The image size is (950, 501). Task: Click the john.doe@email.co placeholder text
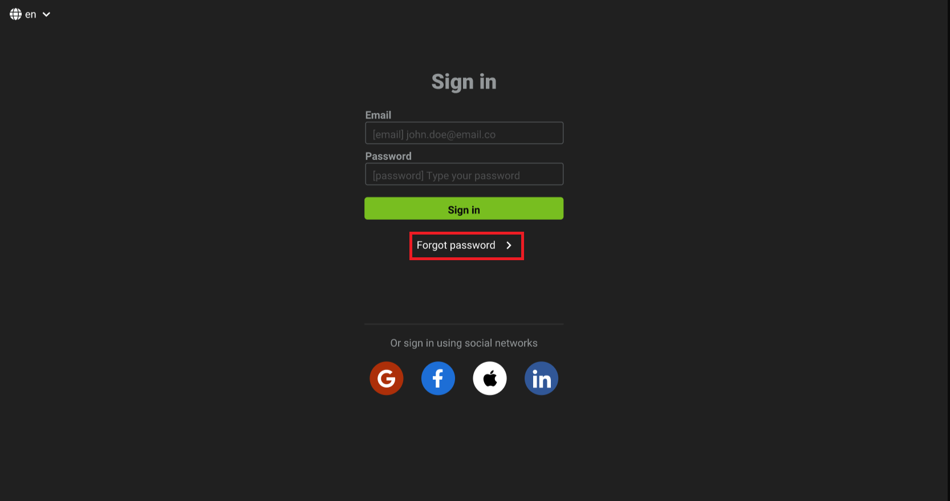450,134
